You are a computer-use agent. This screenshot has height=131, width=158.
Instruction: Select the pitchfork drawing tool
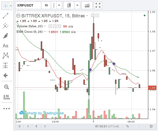[6, 26]
